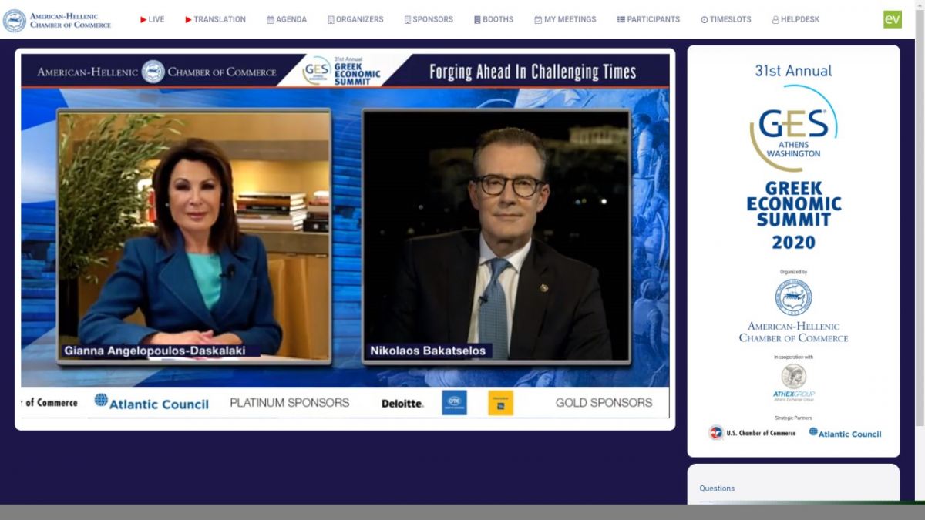
Task: Click the blue OTE sponsor logo
Action: click(454, 402)
